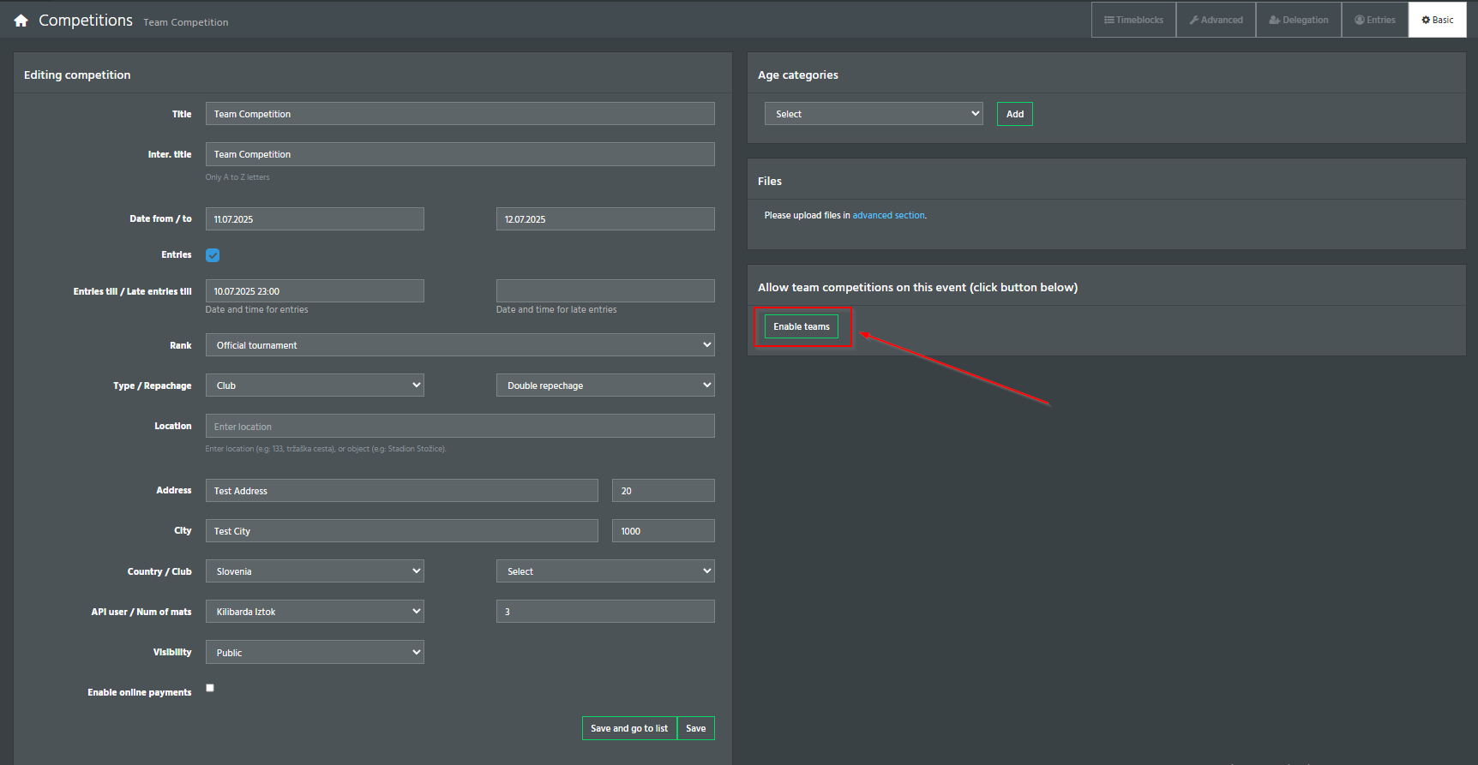The height and width of the screenshot is (765, 1478).
Task: Click the Competitions heading
Action: point(86,21)
